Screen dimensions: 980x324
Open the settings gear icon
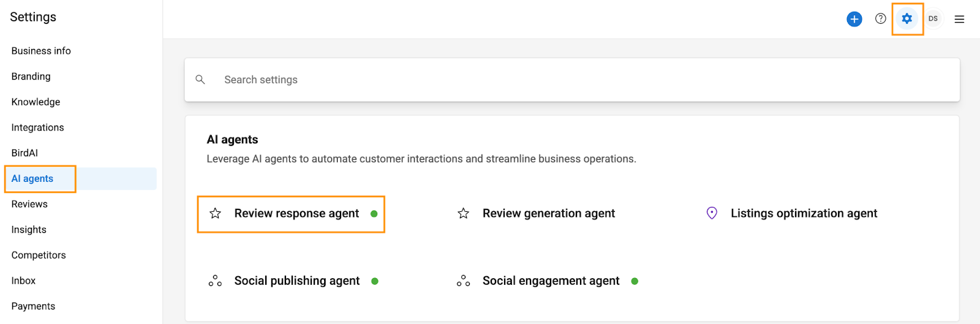(x=907, y=18)
